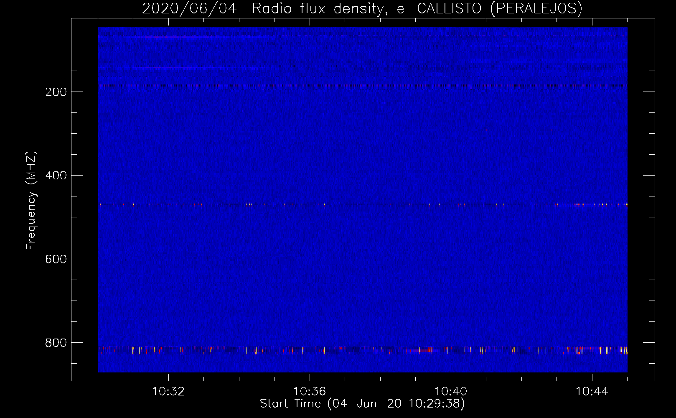The image size is (676, 418).
Task: Click the 200 MHz frequency tick label
Action: pos(56,92)
